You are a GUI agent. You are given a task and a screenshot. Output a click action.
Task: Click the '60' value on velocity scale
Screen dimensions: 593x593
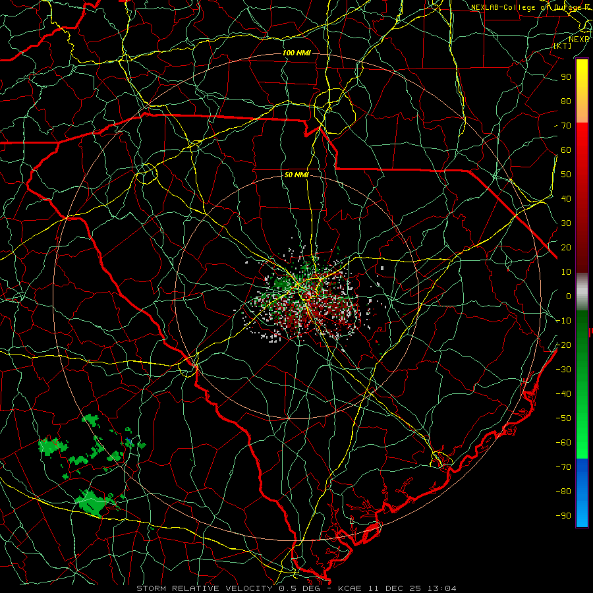pos(566,150)
